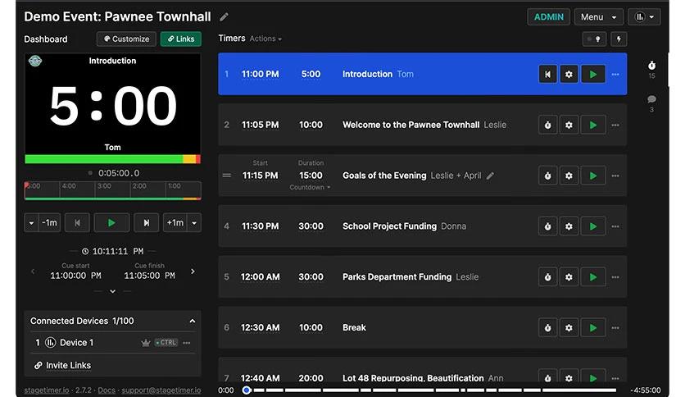Play the Break timer
685x397 pixels.
593,328
